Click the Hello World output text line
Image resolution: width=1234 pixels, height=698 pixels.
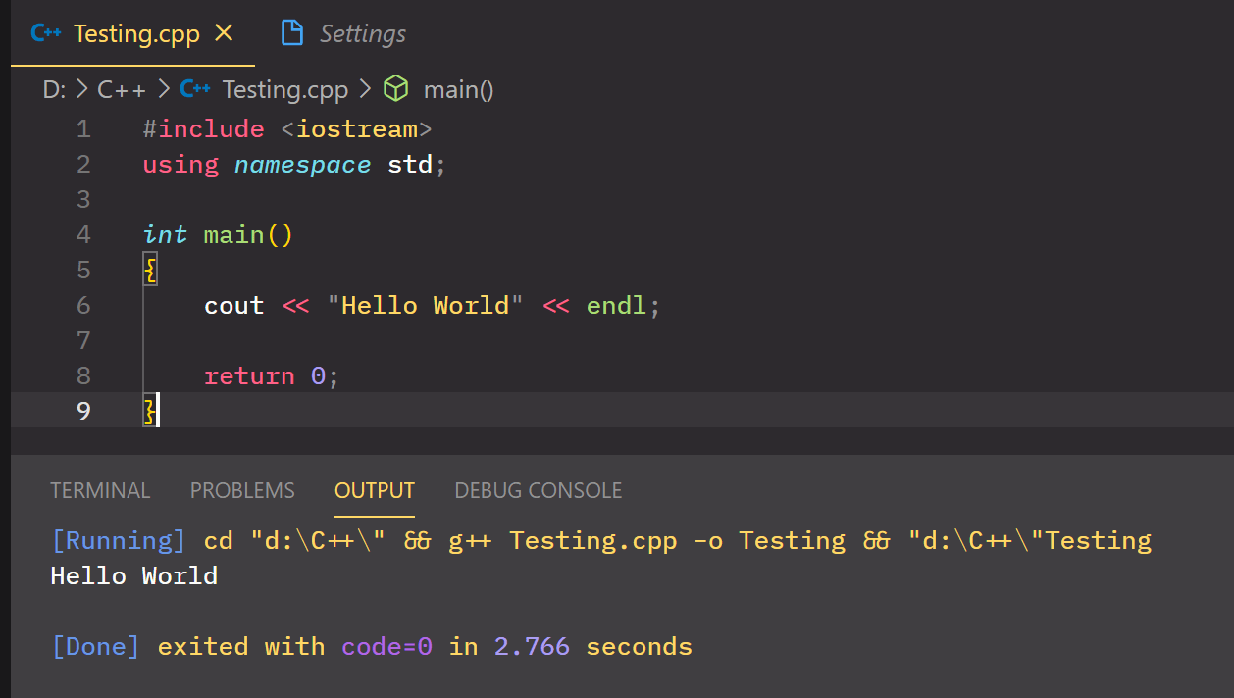tap(133, 575)
